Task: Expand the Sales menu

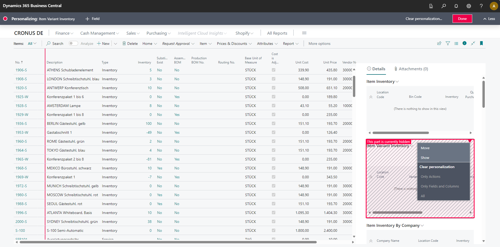Action: pyautogui.click(x=133, y=33)
